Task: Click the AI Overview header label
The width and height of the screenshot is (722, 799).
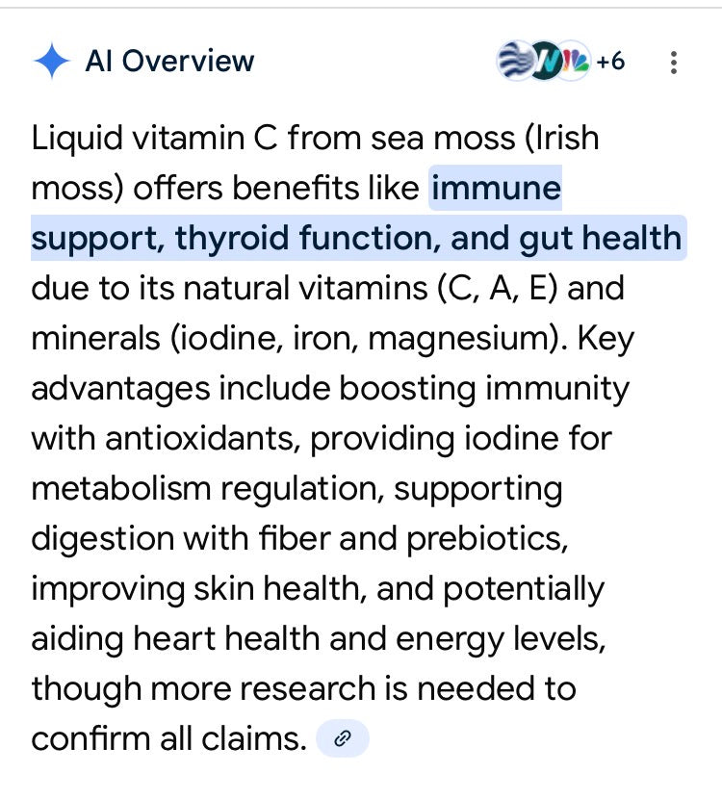Action: coord(169,61)
